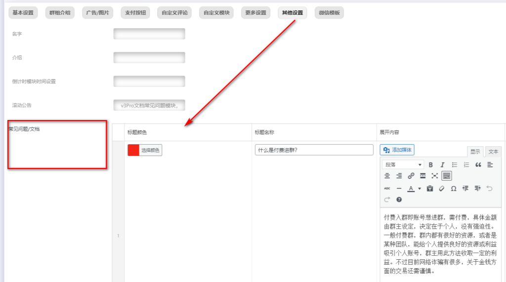The width and height of the screenshot is (506, 282).
Task: Toggle bold formatting in the editor
Action: pos(430,165)
